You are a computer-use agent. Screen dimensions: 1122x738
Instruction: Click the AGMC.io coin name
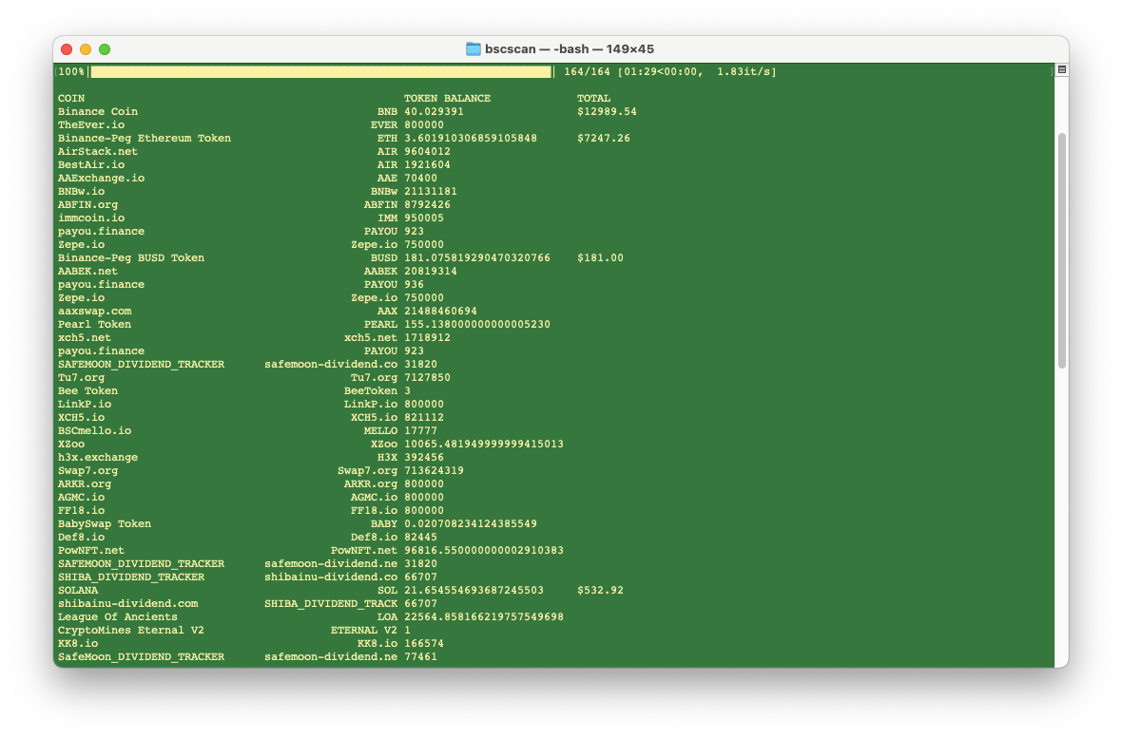point(81,498)
